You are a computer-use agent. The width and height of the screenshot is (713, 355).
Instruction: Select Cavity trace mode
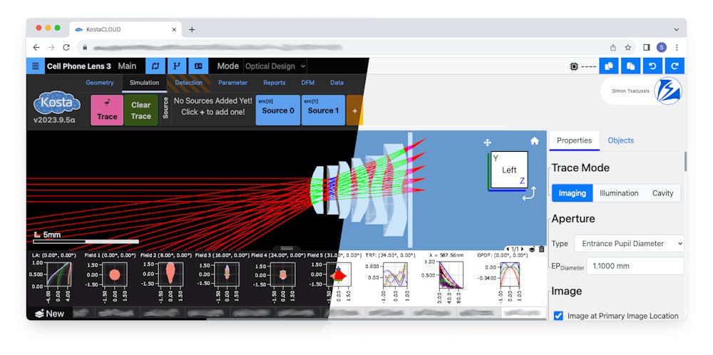point(662,193)
